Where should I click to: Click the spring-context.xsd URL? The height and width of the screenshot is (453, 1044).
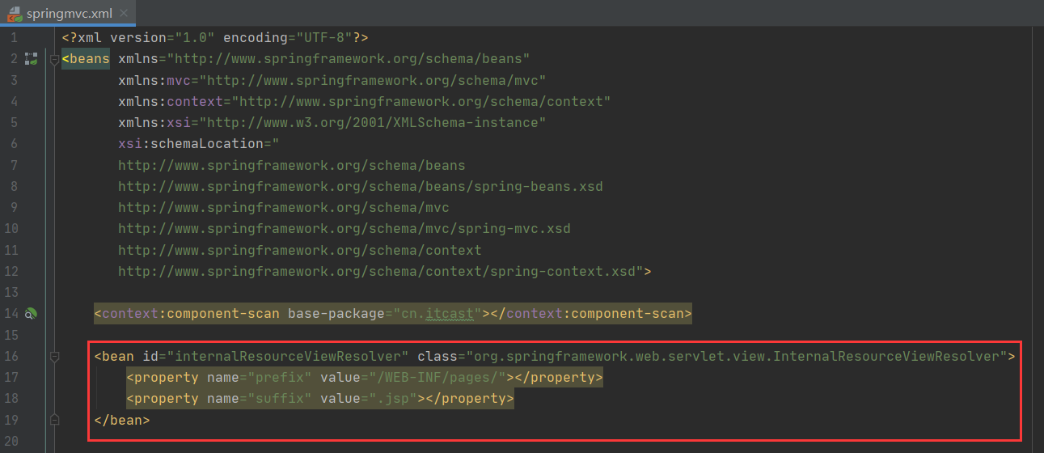(377, 271)
